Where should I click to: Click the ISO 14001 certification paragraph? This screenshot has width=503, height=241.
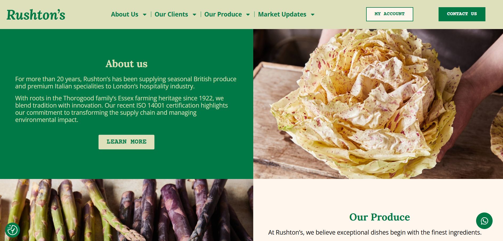click(122, 109)
